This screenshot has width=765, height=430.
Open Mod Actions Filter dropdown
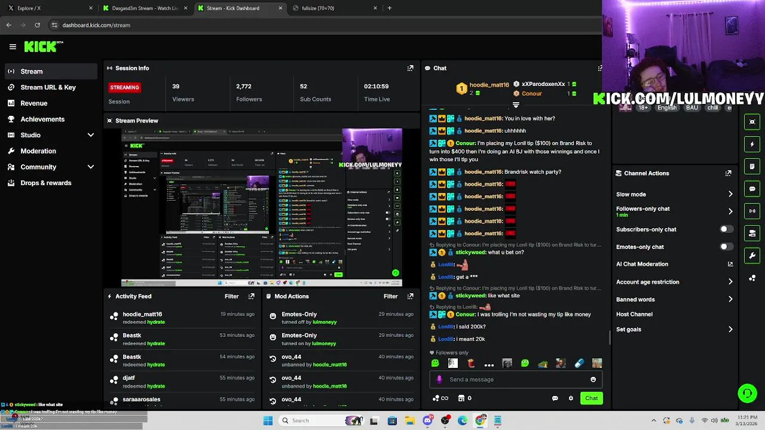pos(390,296)
